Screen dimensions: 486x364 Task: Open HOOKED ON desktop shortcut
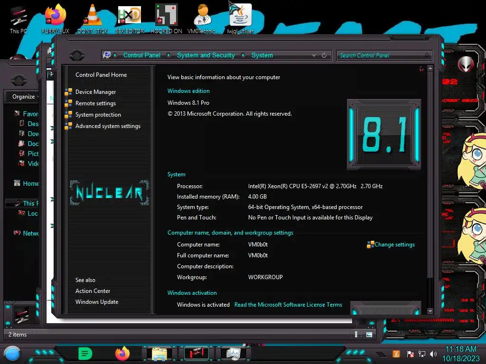[x=166, y=19]
